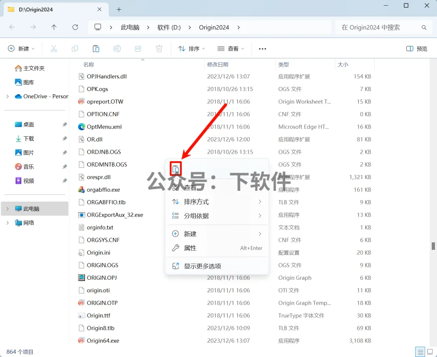This screenshot has width=437, height=357.
Task: Open the 新建 dropdown in toolbar
Action: [x=21, y=49]
